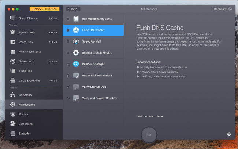Viewport: 238px width, 149px height.
Task: Click the iTunes Junk music note icon
Action: click(x=13, y=61)
